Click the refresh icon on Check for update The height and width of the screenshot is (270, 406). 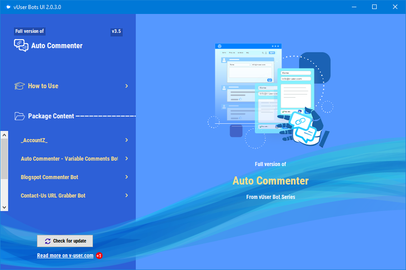48,241
